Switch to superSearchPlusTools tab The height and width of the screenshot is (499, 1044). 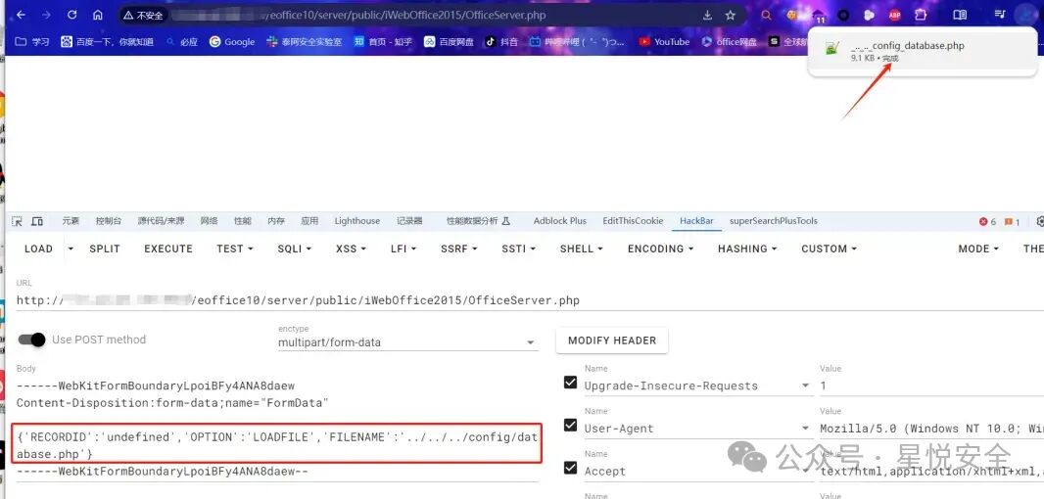pyautogui.click(x=773, y=221)
